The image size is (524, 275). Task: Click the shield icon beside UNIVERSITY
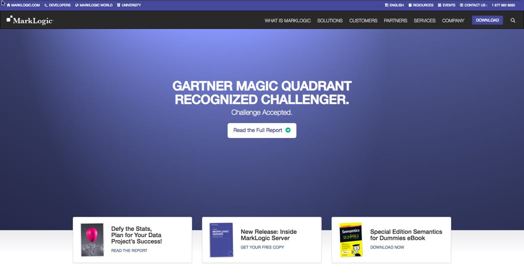[x=119, y=5]
